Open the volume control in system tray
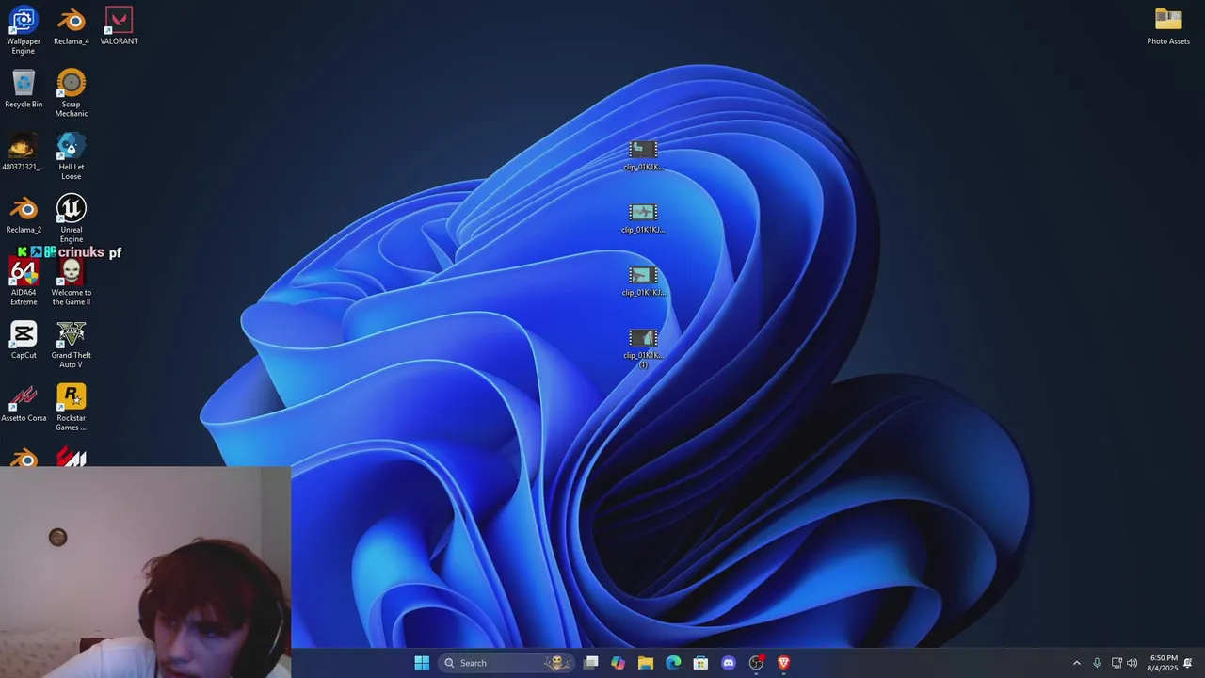This screenshot has height=678, width=1205. (1133, 663)
